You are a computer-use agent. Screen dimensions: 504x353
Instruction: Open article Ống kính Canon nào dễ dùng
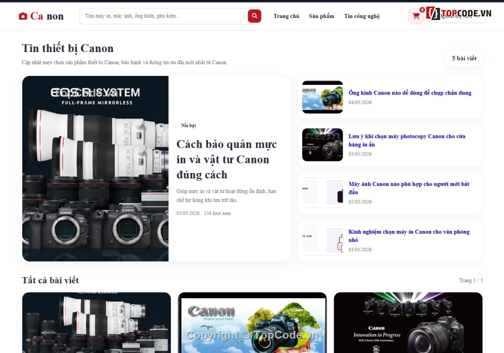pos(410,92)
